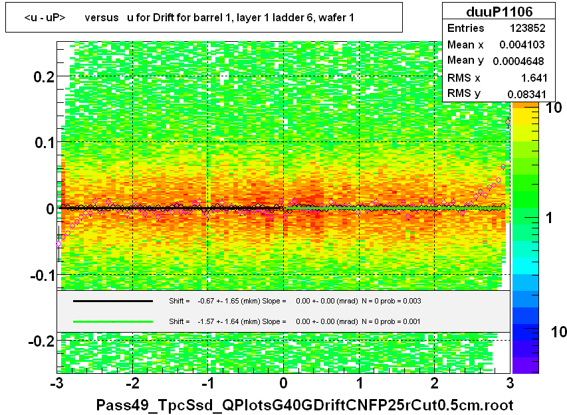Click the x-axis label '-3'
The image size is (567, 415).
click(x=57, y=383)
